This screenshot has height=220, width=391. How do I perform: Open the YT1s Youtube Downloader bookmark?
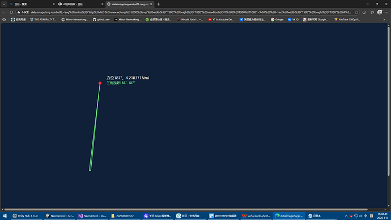coord(221,19)
